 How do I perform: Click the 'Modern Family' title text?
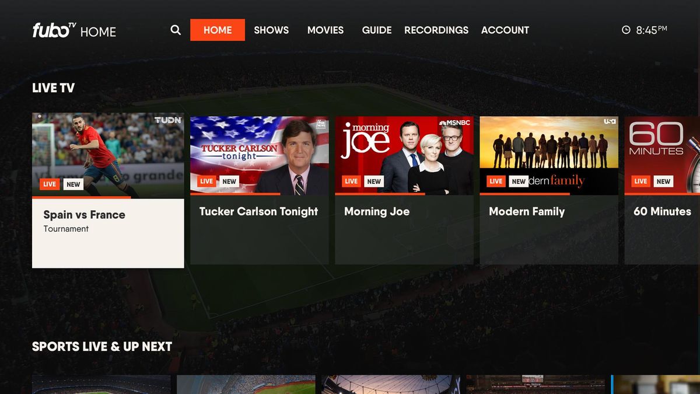pos(527,211)
